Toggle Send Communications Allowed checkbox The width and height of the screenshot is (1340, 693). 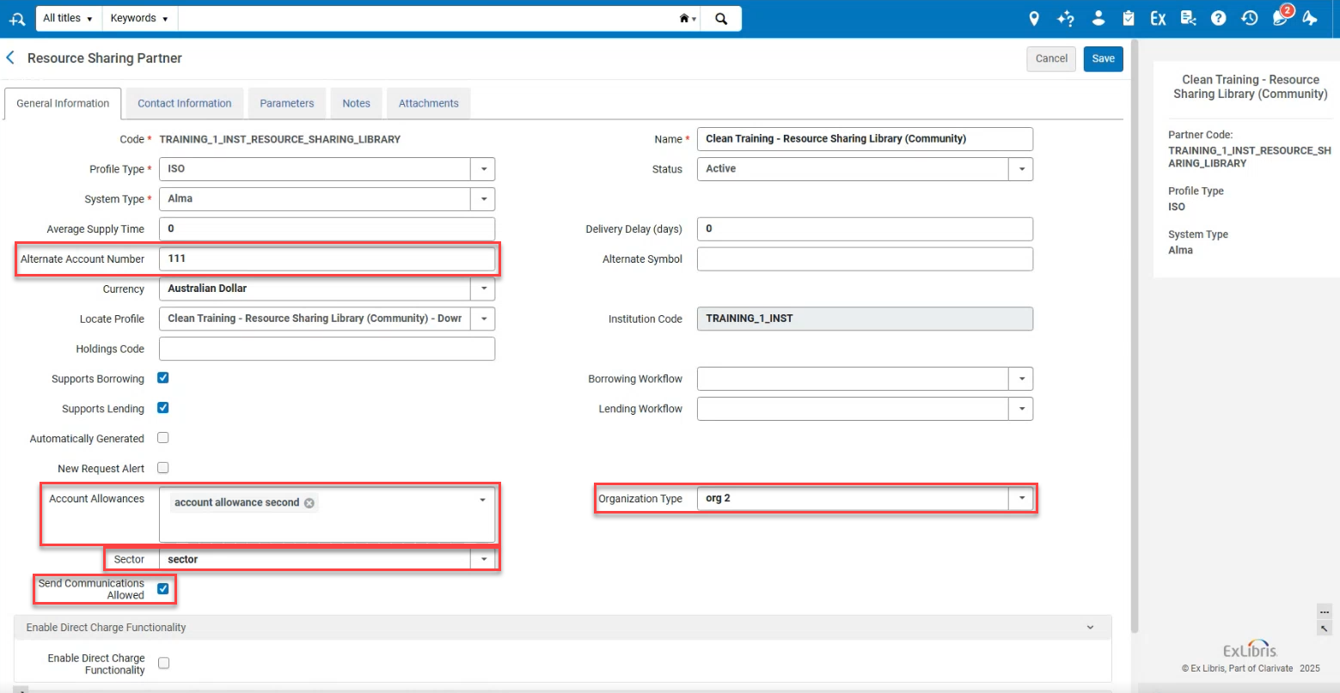pos(163,588)
